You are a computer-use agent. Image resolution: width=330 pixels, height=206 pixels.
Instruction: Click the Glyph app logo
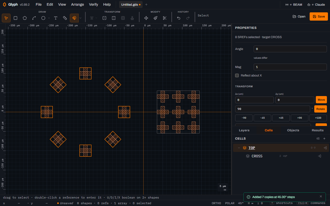click(5, 4)
